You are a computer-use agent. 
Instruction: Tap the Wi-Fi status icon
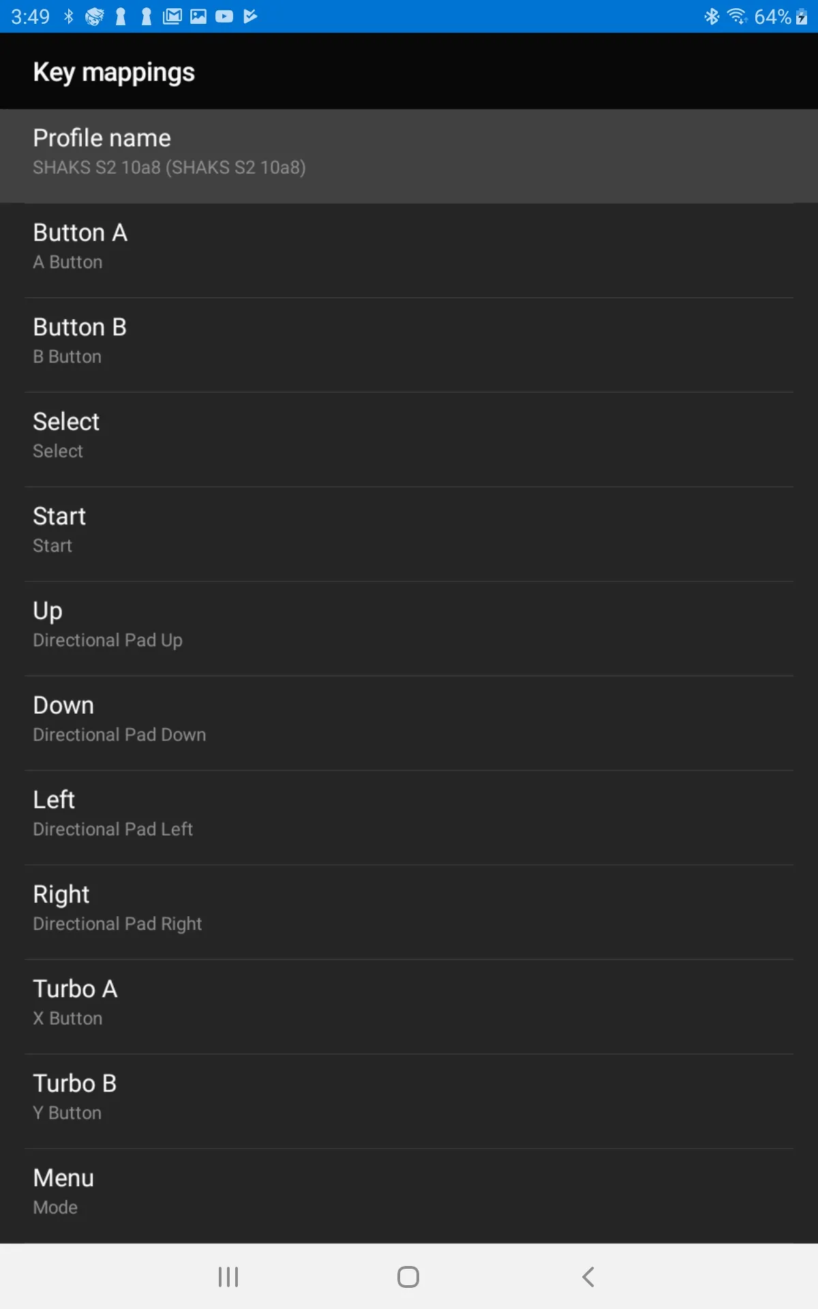[x=737, y=16]
